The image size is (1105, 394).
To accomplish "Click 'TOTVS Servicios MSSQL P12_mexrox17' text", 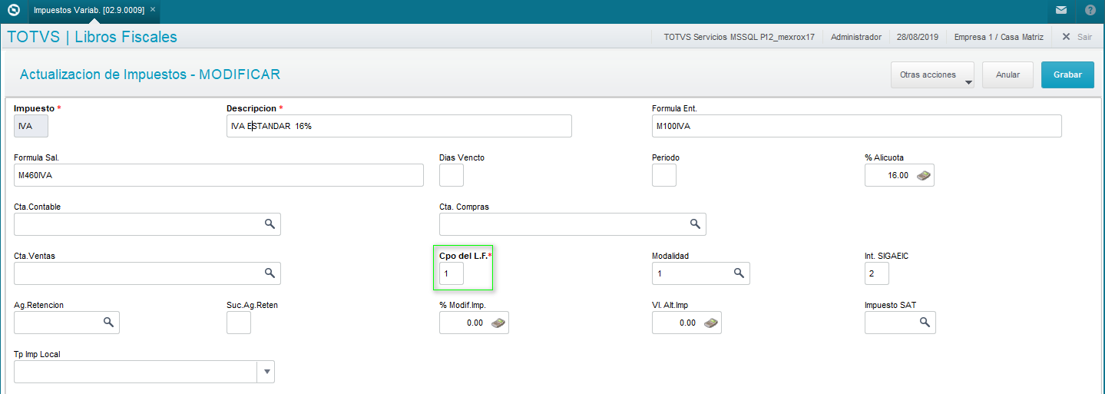I will (739, 36).
